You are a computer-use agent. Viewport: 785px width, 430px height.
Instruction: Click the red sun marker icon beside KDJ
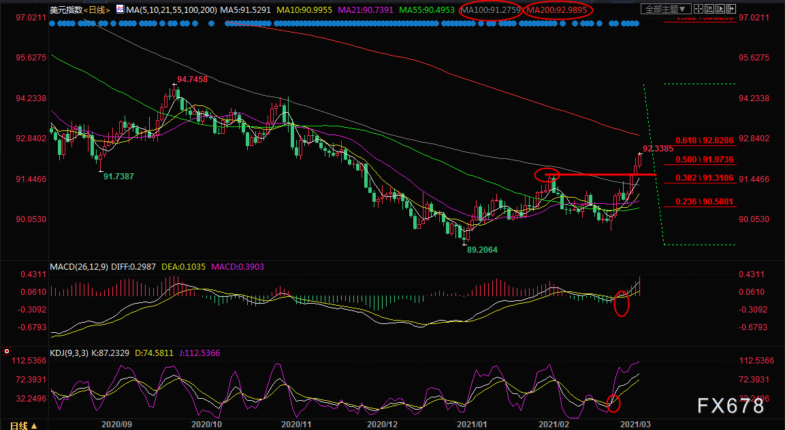(7, 351)
